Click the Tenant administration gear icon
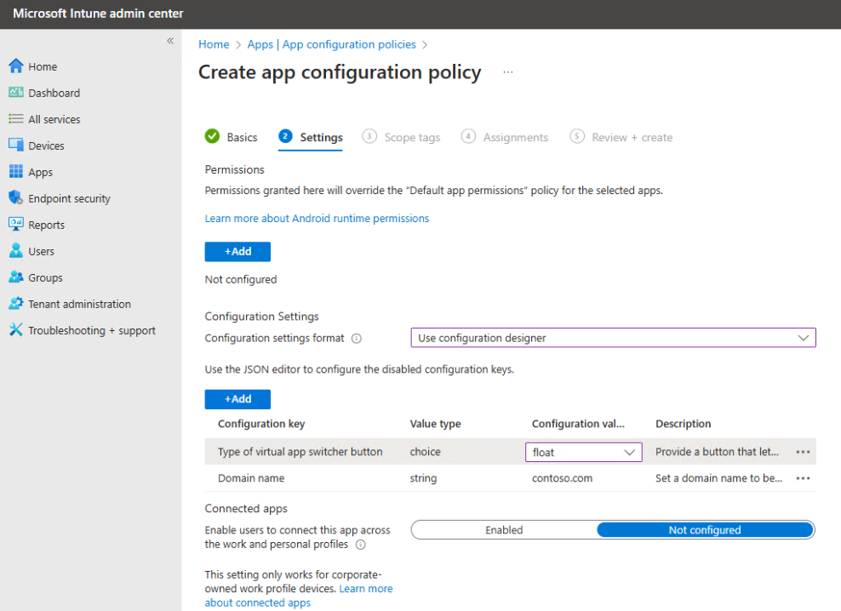This screenshot has width=841, height=611. point(16,304)
